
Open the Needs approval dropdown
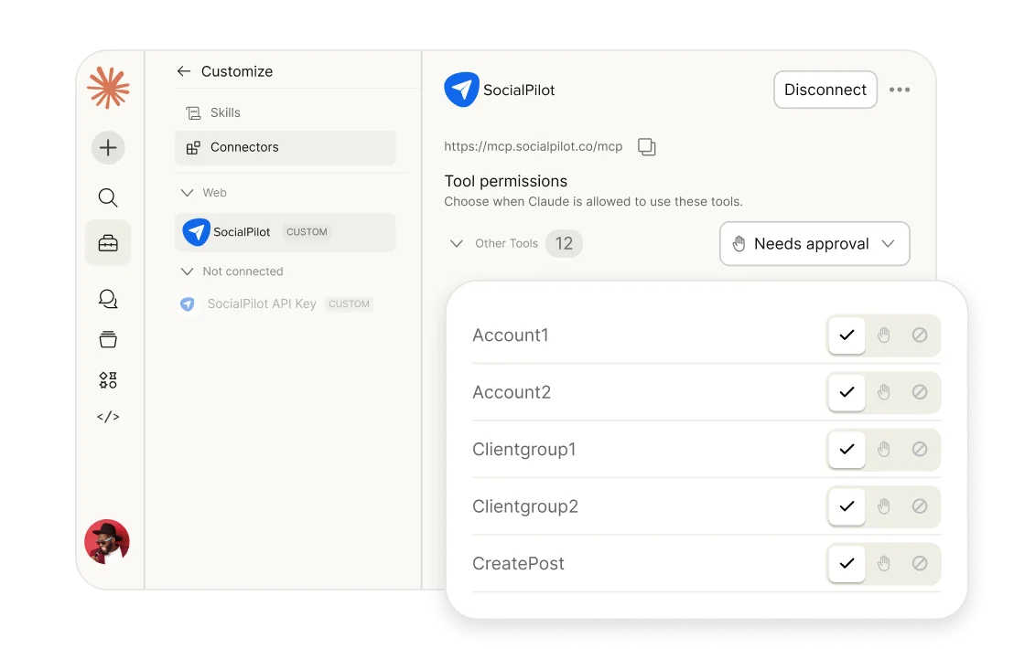pyautogui.click(x=814, y=243)
